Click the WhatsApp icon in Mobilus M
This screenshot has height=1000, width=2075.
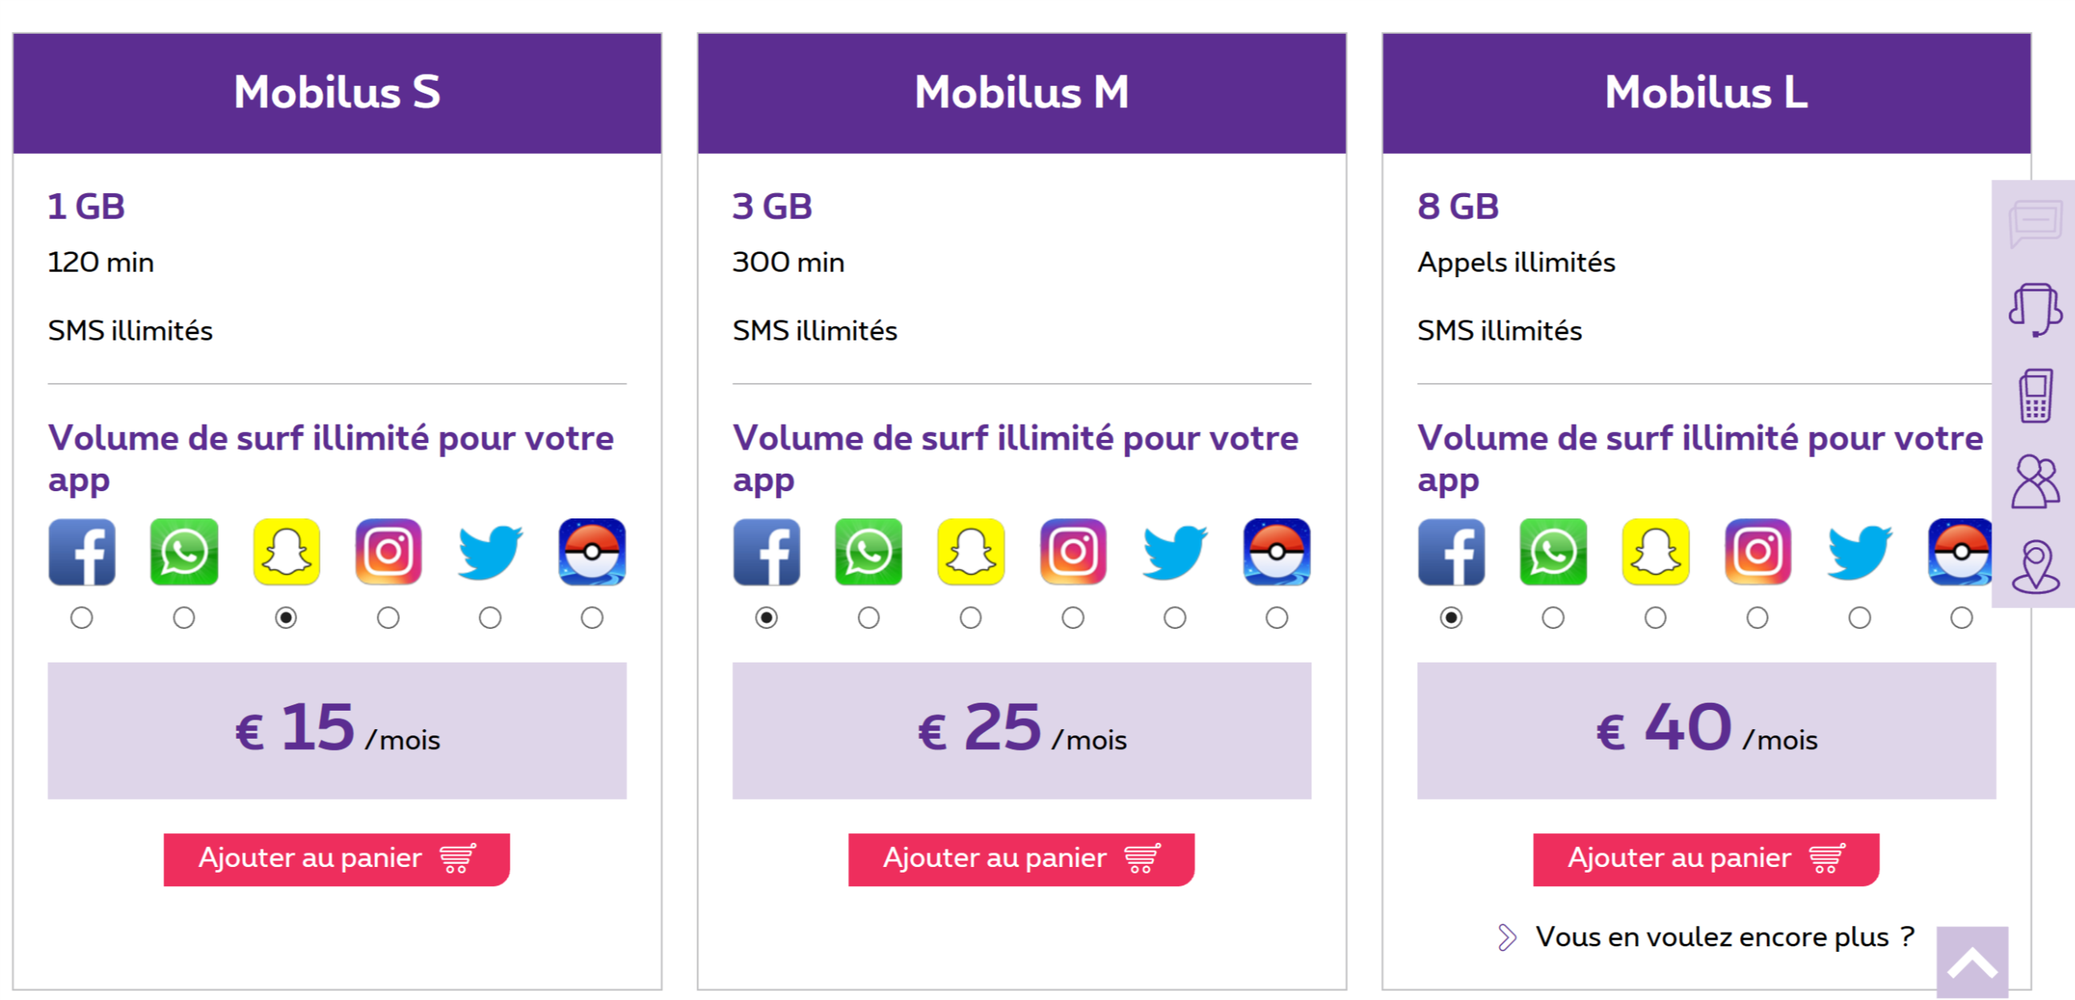868,551
